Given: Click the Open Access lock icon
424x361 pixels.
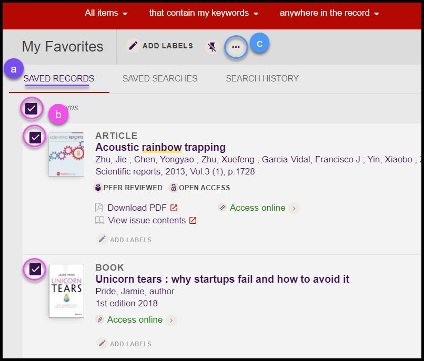Looking at the screenshot, I should [x=173, y=188].
